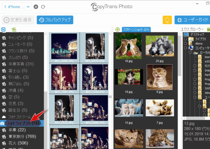Click the album icon next to 沖縄
210x149 pixels.
click(x=4, y=90)
